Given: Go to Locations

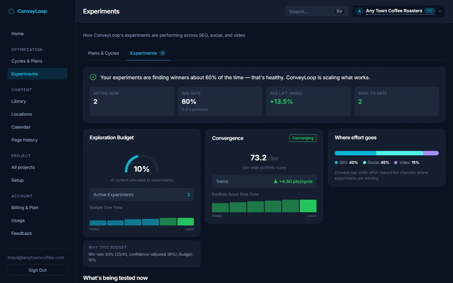Looking at the screenshot, I should click(37, 114).
